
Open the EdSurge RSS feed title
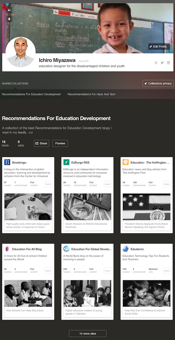pyautogui.click(x=80, y=162)
